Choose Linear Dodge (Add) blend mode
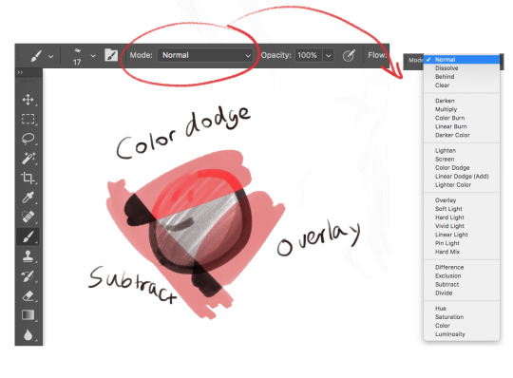 (x=462, y=177)
